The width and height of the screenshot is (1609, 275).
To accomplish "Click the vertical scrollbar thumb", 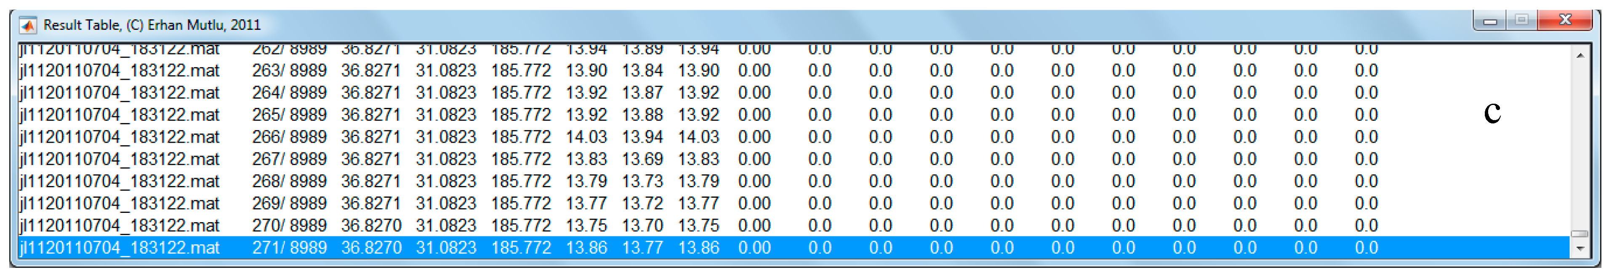I will [1579, 234].
